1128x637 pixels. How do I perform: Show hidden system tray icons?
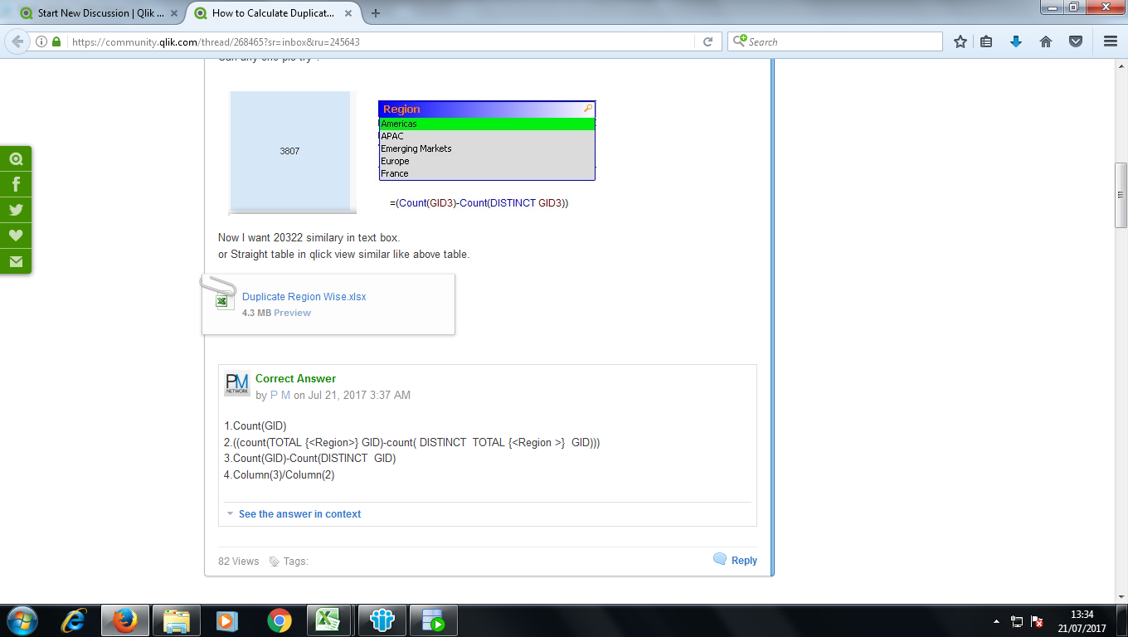(x=996, y=621)
